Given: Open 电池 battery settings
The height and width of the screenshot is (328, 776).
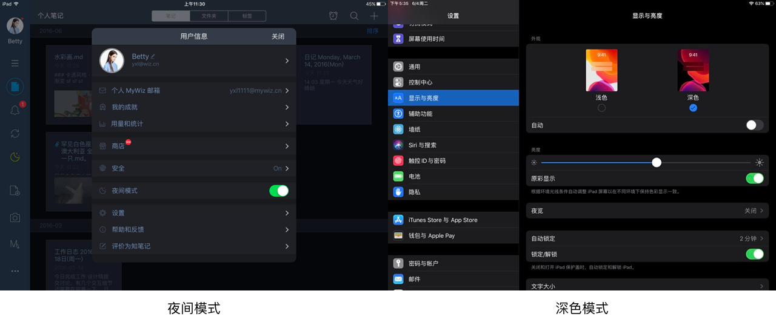Looking at the screenshot, I should point(453,177).
